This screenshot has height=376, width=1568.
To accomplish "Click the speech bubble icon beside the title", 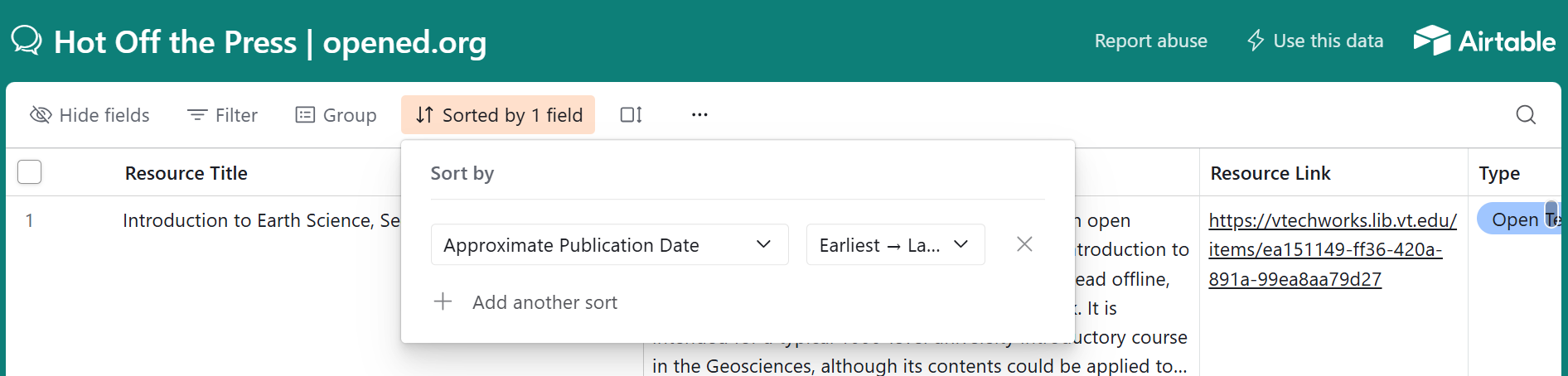I will [x=27, y=40].
